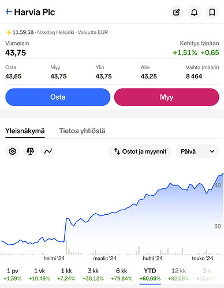
Task: Select the 3 kk time range
Action: pyautogui.click(x=93, y=274)
